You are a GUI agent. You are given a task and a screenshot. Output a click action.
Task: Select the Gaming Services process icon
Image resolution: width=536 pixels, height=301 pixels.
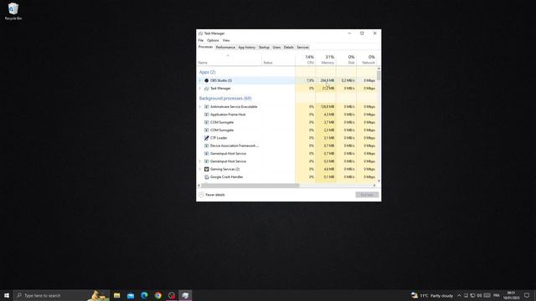pos(207,169)
